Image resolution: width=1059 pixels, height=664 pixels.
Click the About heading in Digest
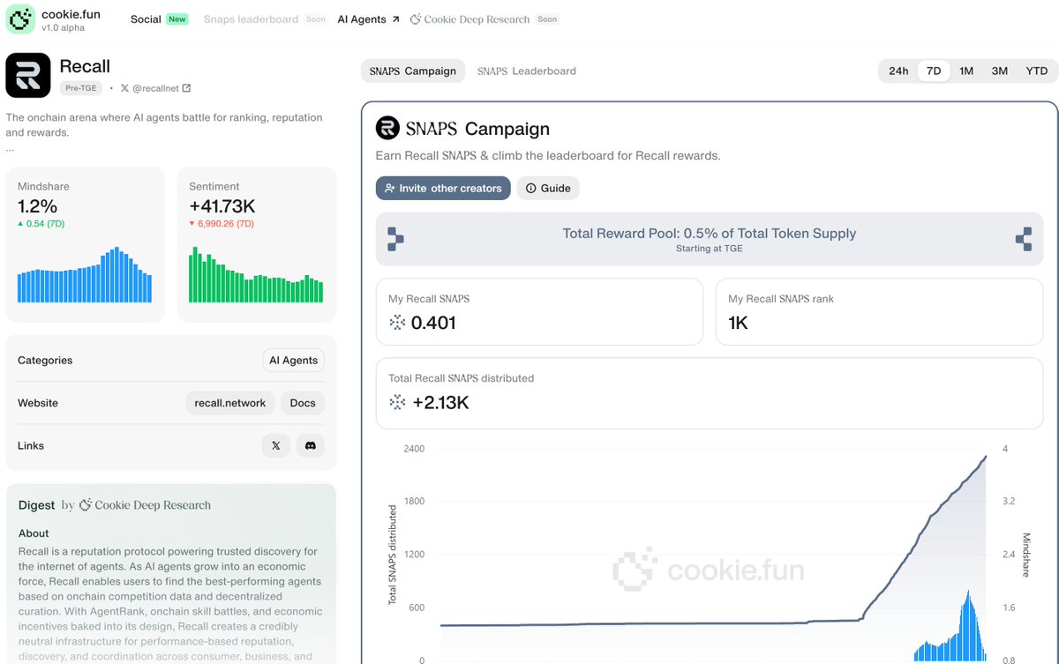click(34, 533)
